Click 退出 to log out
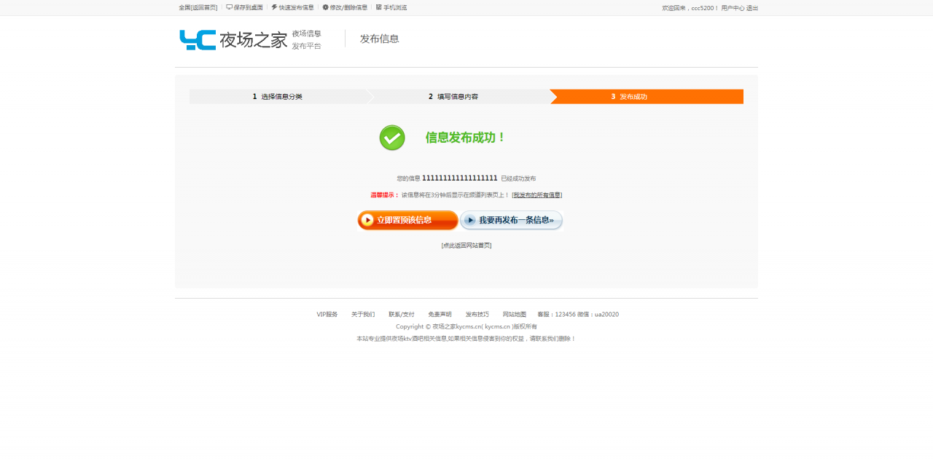The height and width of the screenshot is (464, 933). coord(752,8)
